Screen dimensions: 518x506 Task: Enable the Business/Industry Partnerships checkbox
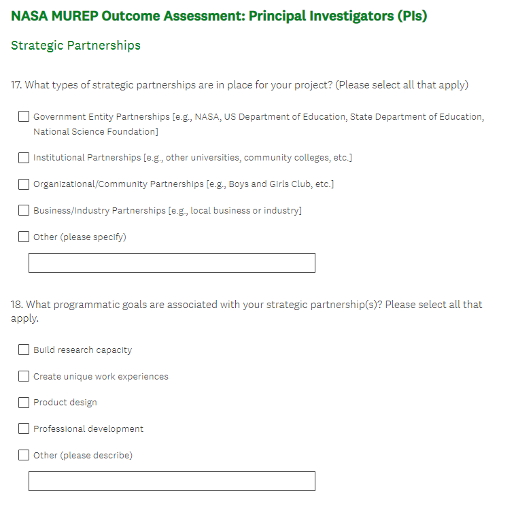(x=24, y=211)
